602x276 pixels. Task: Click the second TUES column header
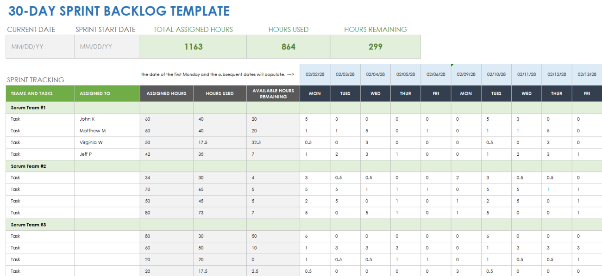click(x=496, y=93)
